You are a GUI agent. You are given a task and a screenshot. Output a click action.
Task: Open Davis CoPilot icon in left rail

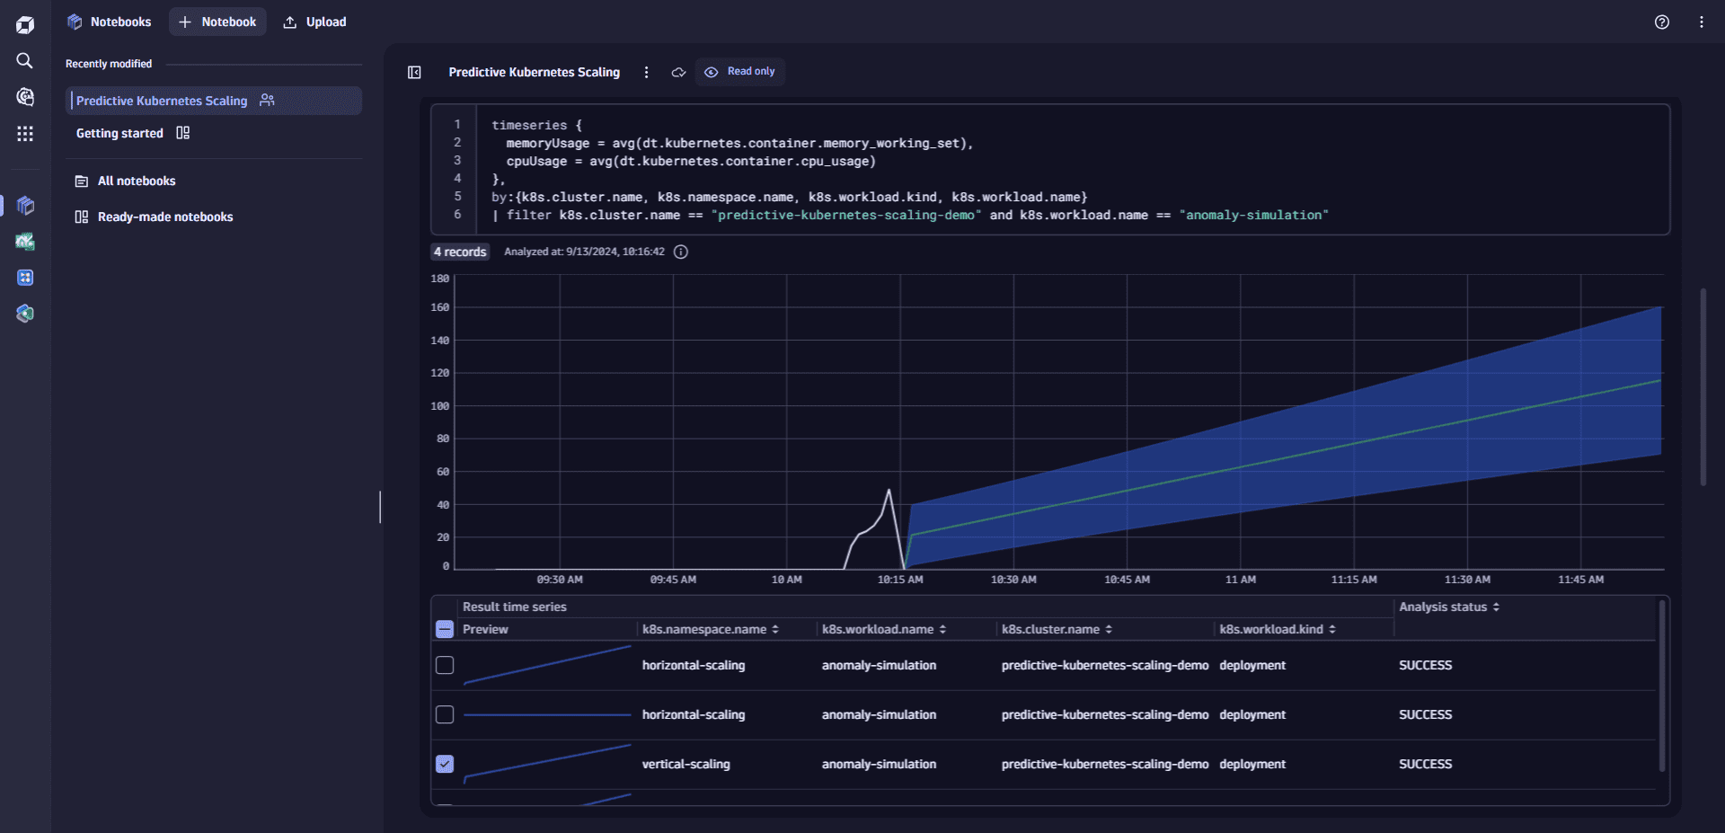(25, 96)
